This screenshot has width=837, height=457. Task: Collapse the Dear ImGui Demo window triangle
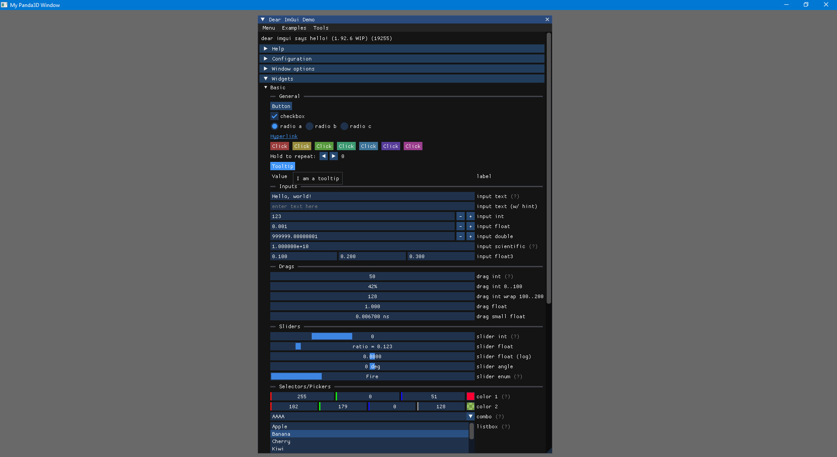point(263,20)
